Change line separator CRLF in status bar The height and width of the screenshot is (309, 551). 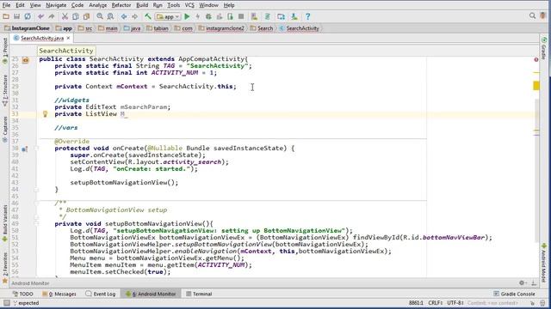435,303
